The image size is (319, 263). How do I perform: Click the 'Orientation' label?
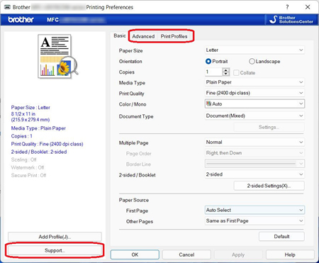point(130,62)
